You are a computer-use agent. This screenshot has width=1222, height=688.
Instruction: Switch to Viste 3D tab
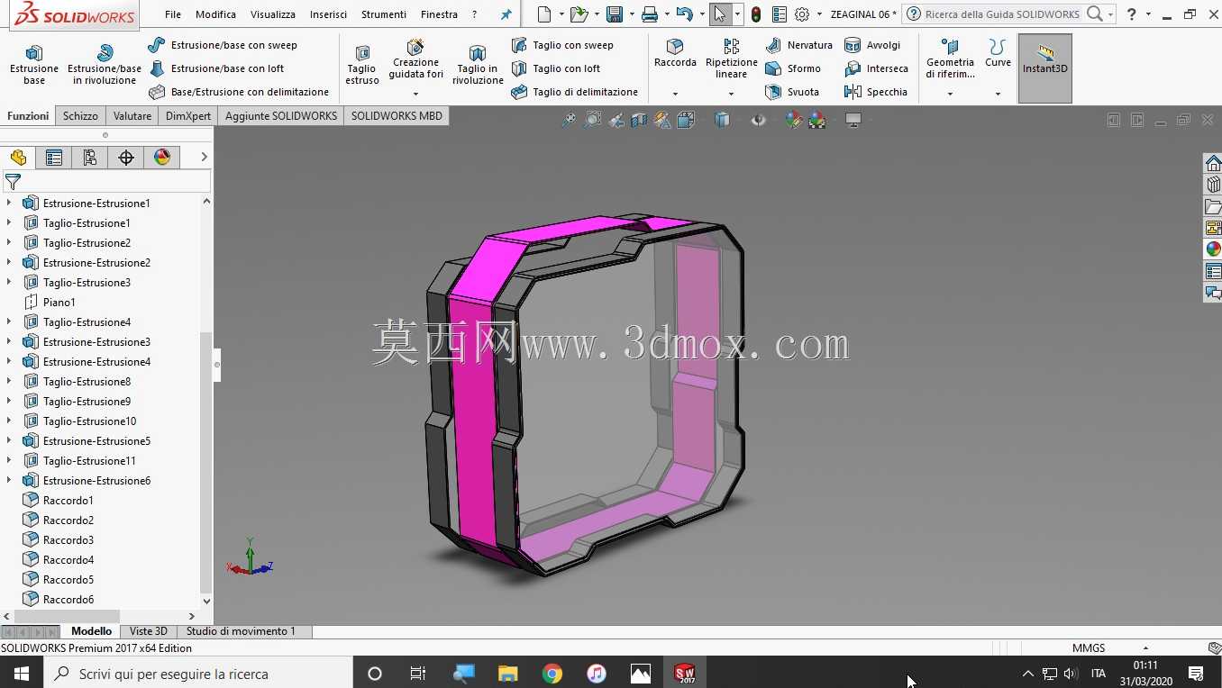click(149, 631)
